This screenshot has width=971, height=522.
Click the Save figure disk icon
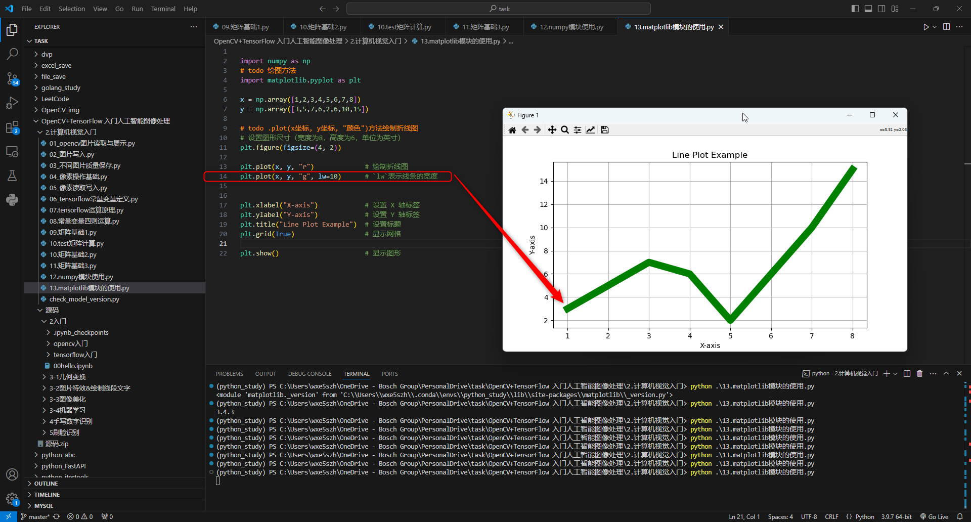coord(604,130)
